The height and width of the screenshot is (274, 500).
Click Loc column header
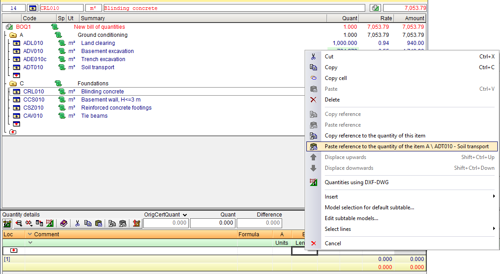(x=14, y=234)
